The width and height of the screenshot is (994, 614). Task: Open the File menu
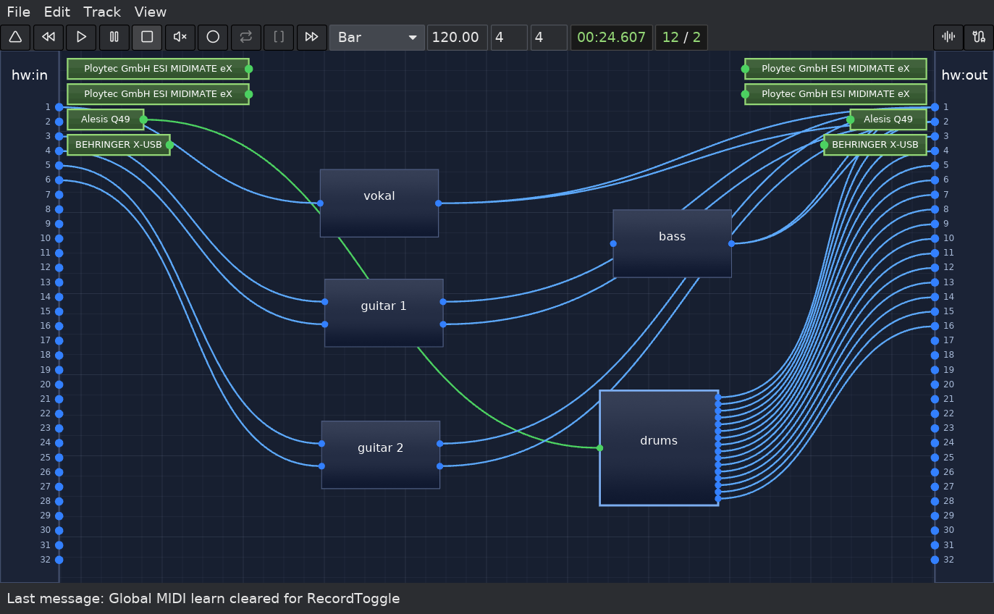[x=18, y=12]
